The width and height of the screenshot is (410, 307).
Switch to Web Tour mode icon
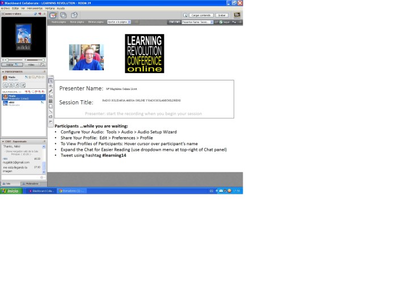point(74,15)
